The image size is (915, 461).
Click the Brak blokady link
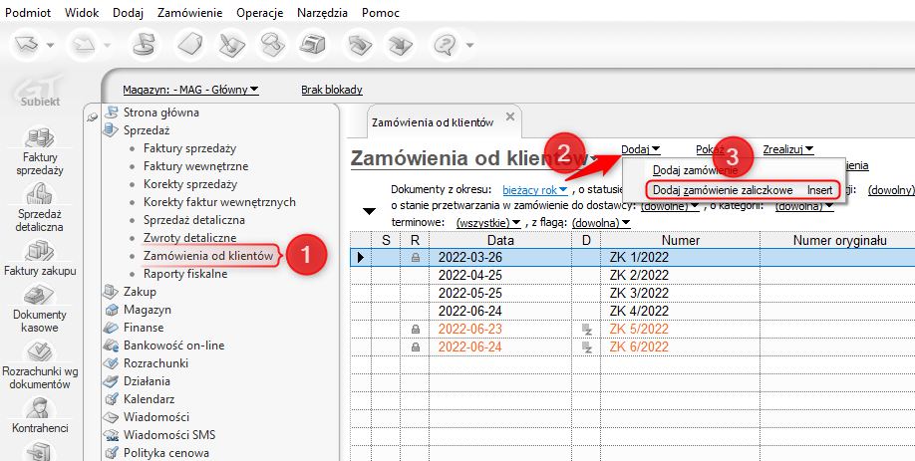pyautogui.click(x=331, y=90)
